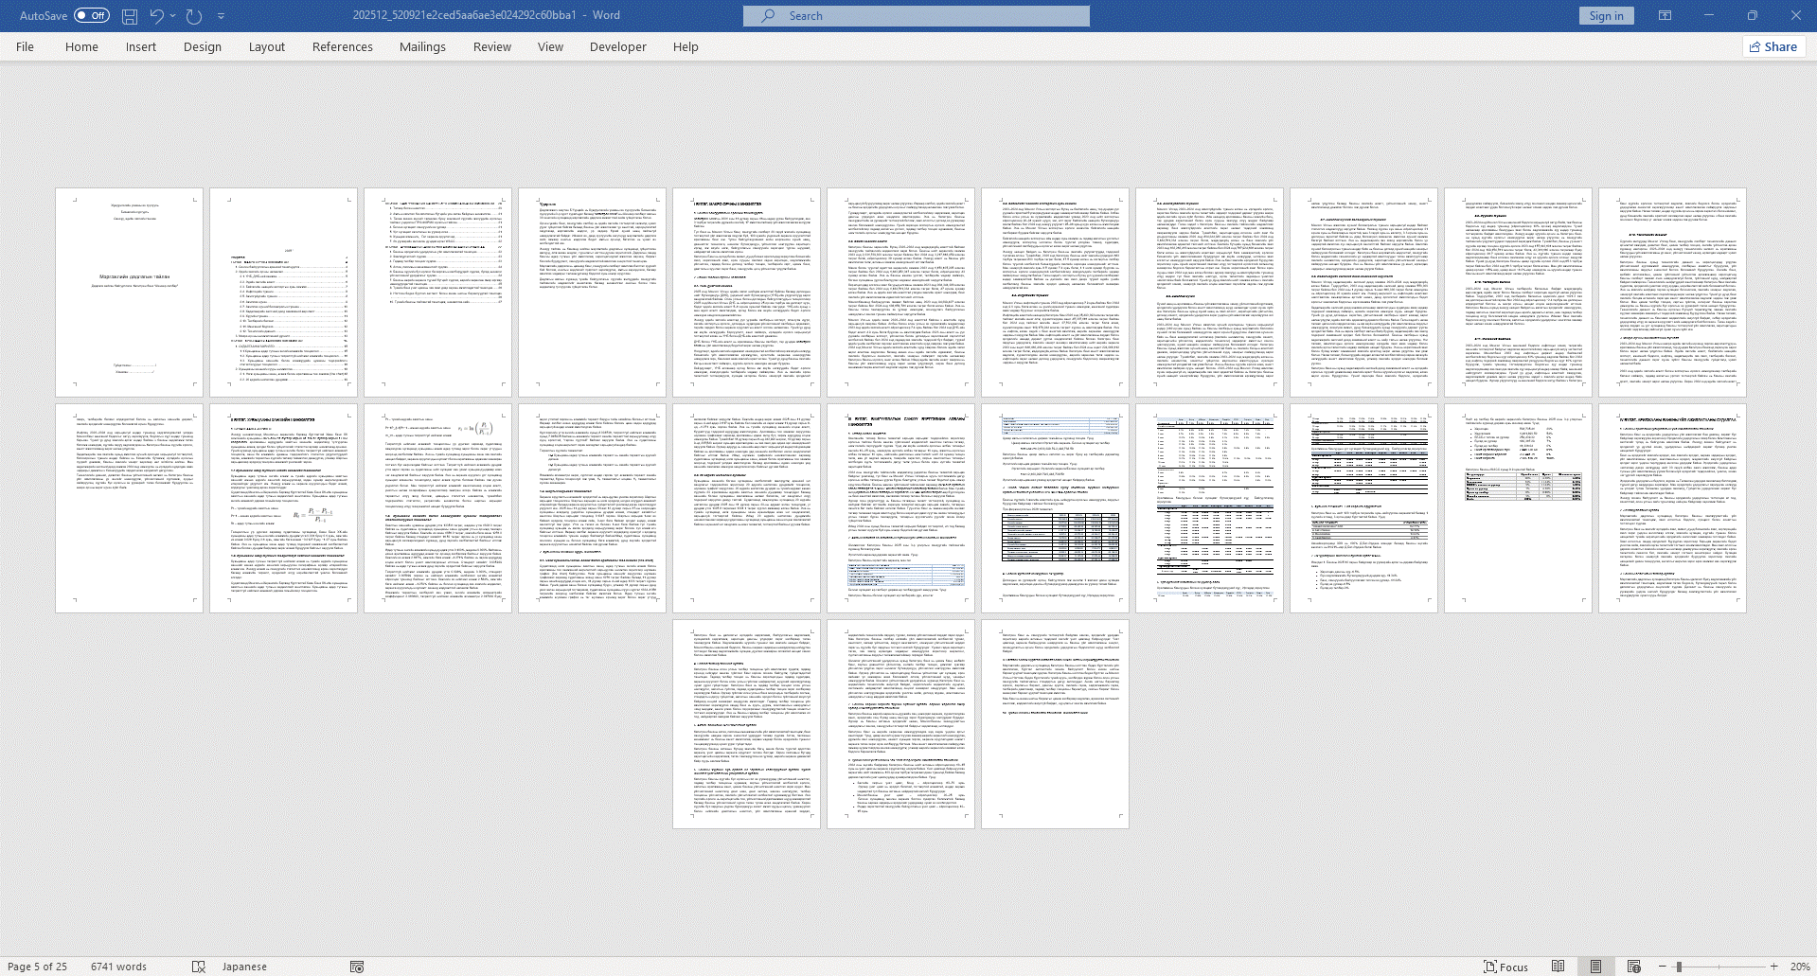Select Print Layout view button

1596,967
